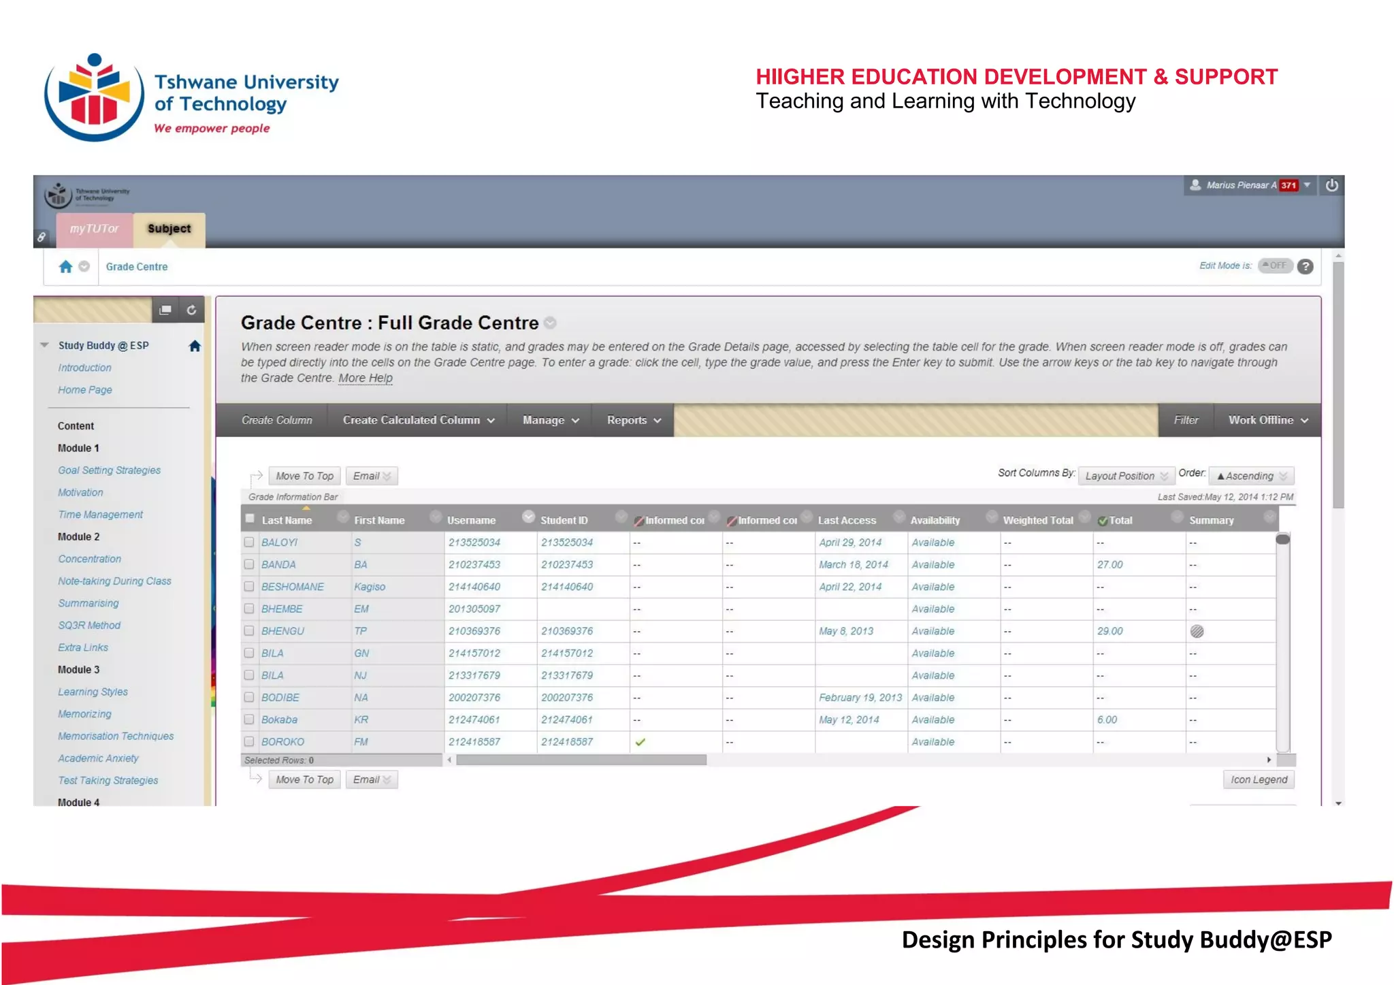The width and height of the screenshot is (1394, 985).
Task: Click Filter in the action bar
Action: (x=1186, y=420)
